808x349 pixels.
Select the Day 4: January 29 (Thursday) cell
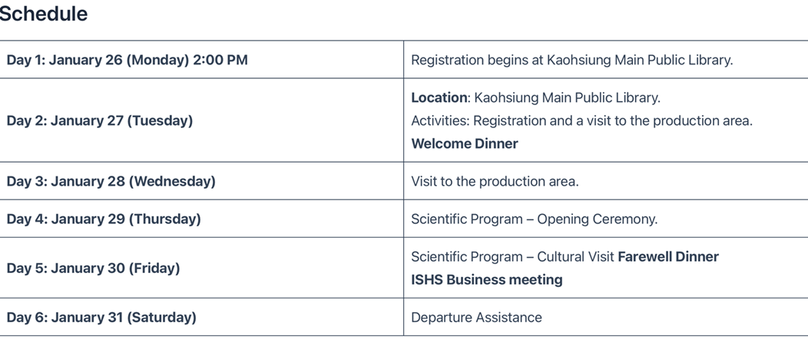[104, 219]
